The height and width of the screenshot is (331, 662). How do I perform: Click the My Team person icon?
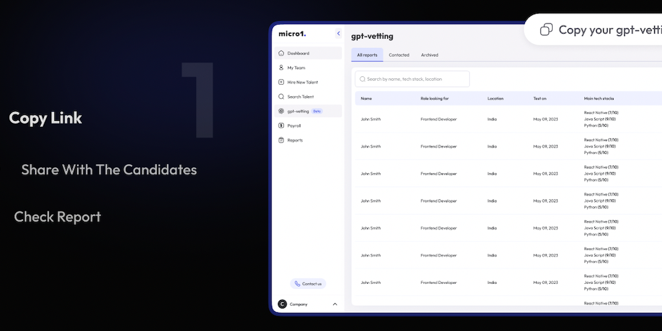click(281, 67)
